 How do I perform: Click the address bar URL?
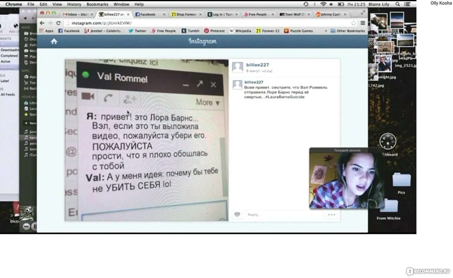pos(102,23)
